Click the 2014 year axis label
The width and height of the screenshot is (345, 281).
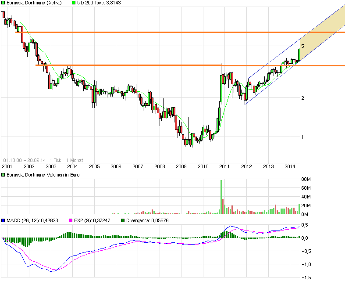coord(290,166)
